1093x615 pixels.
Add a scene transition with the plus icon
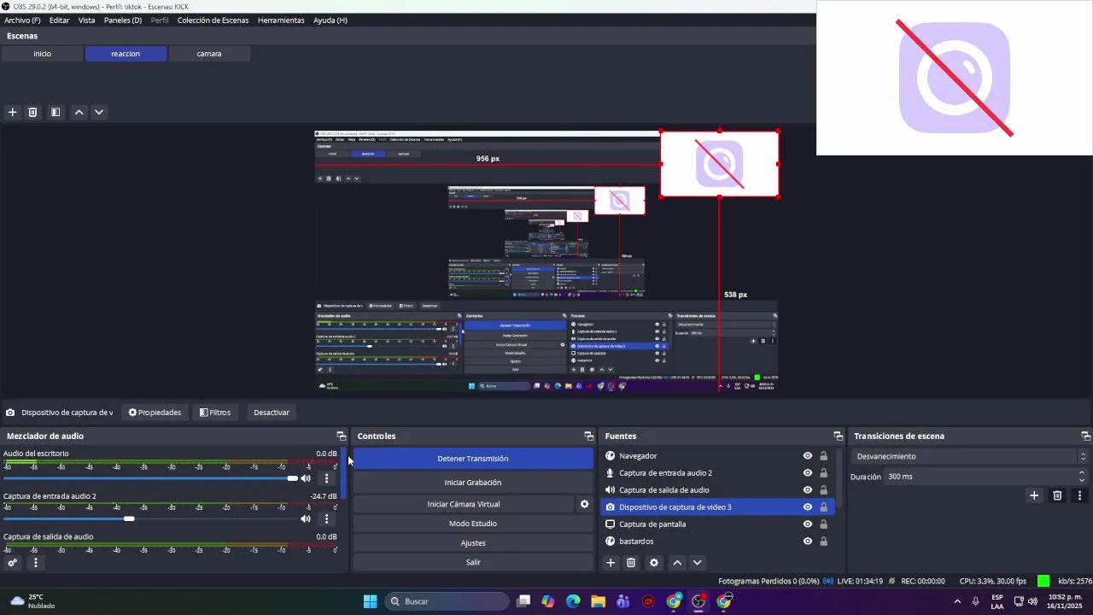pos(1034,495)
